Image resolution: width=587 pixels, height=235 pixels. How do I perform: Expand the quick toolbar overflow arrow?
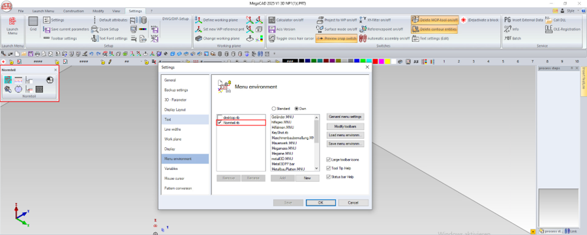coord(275,53)
